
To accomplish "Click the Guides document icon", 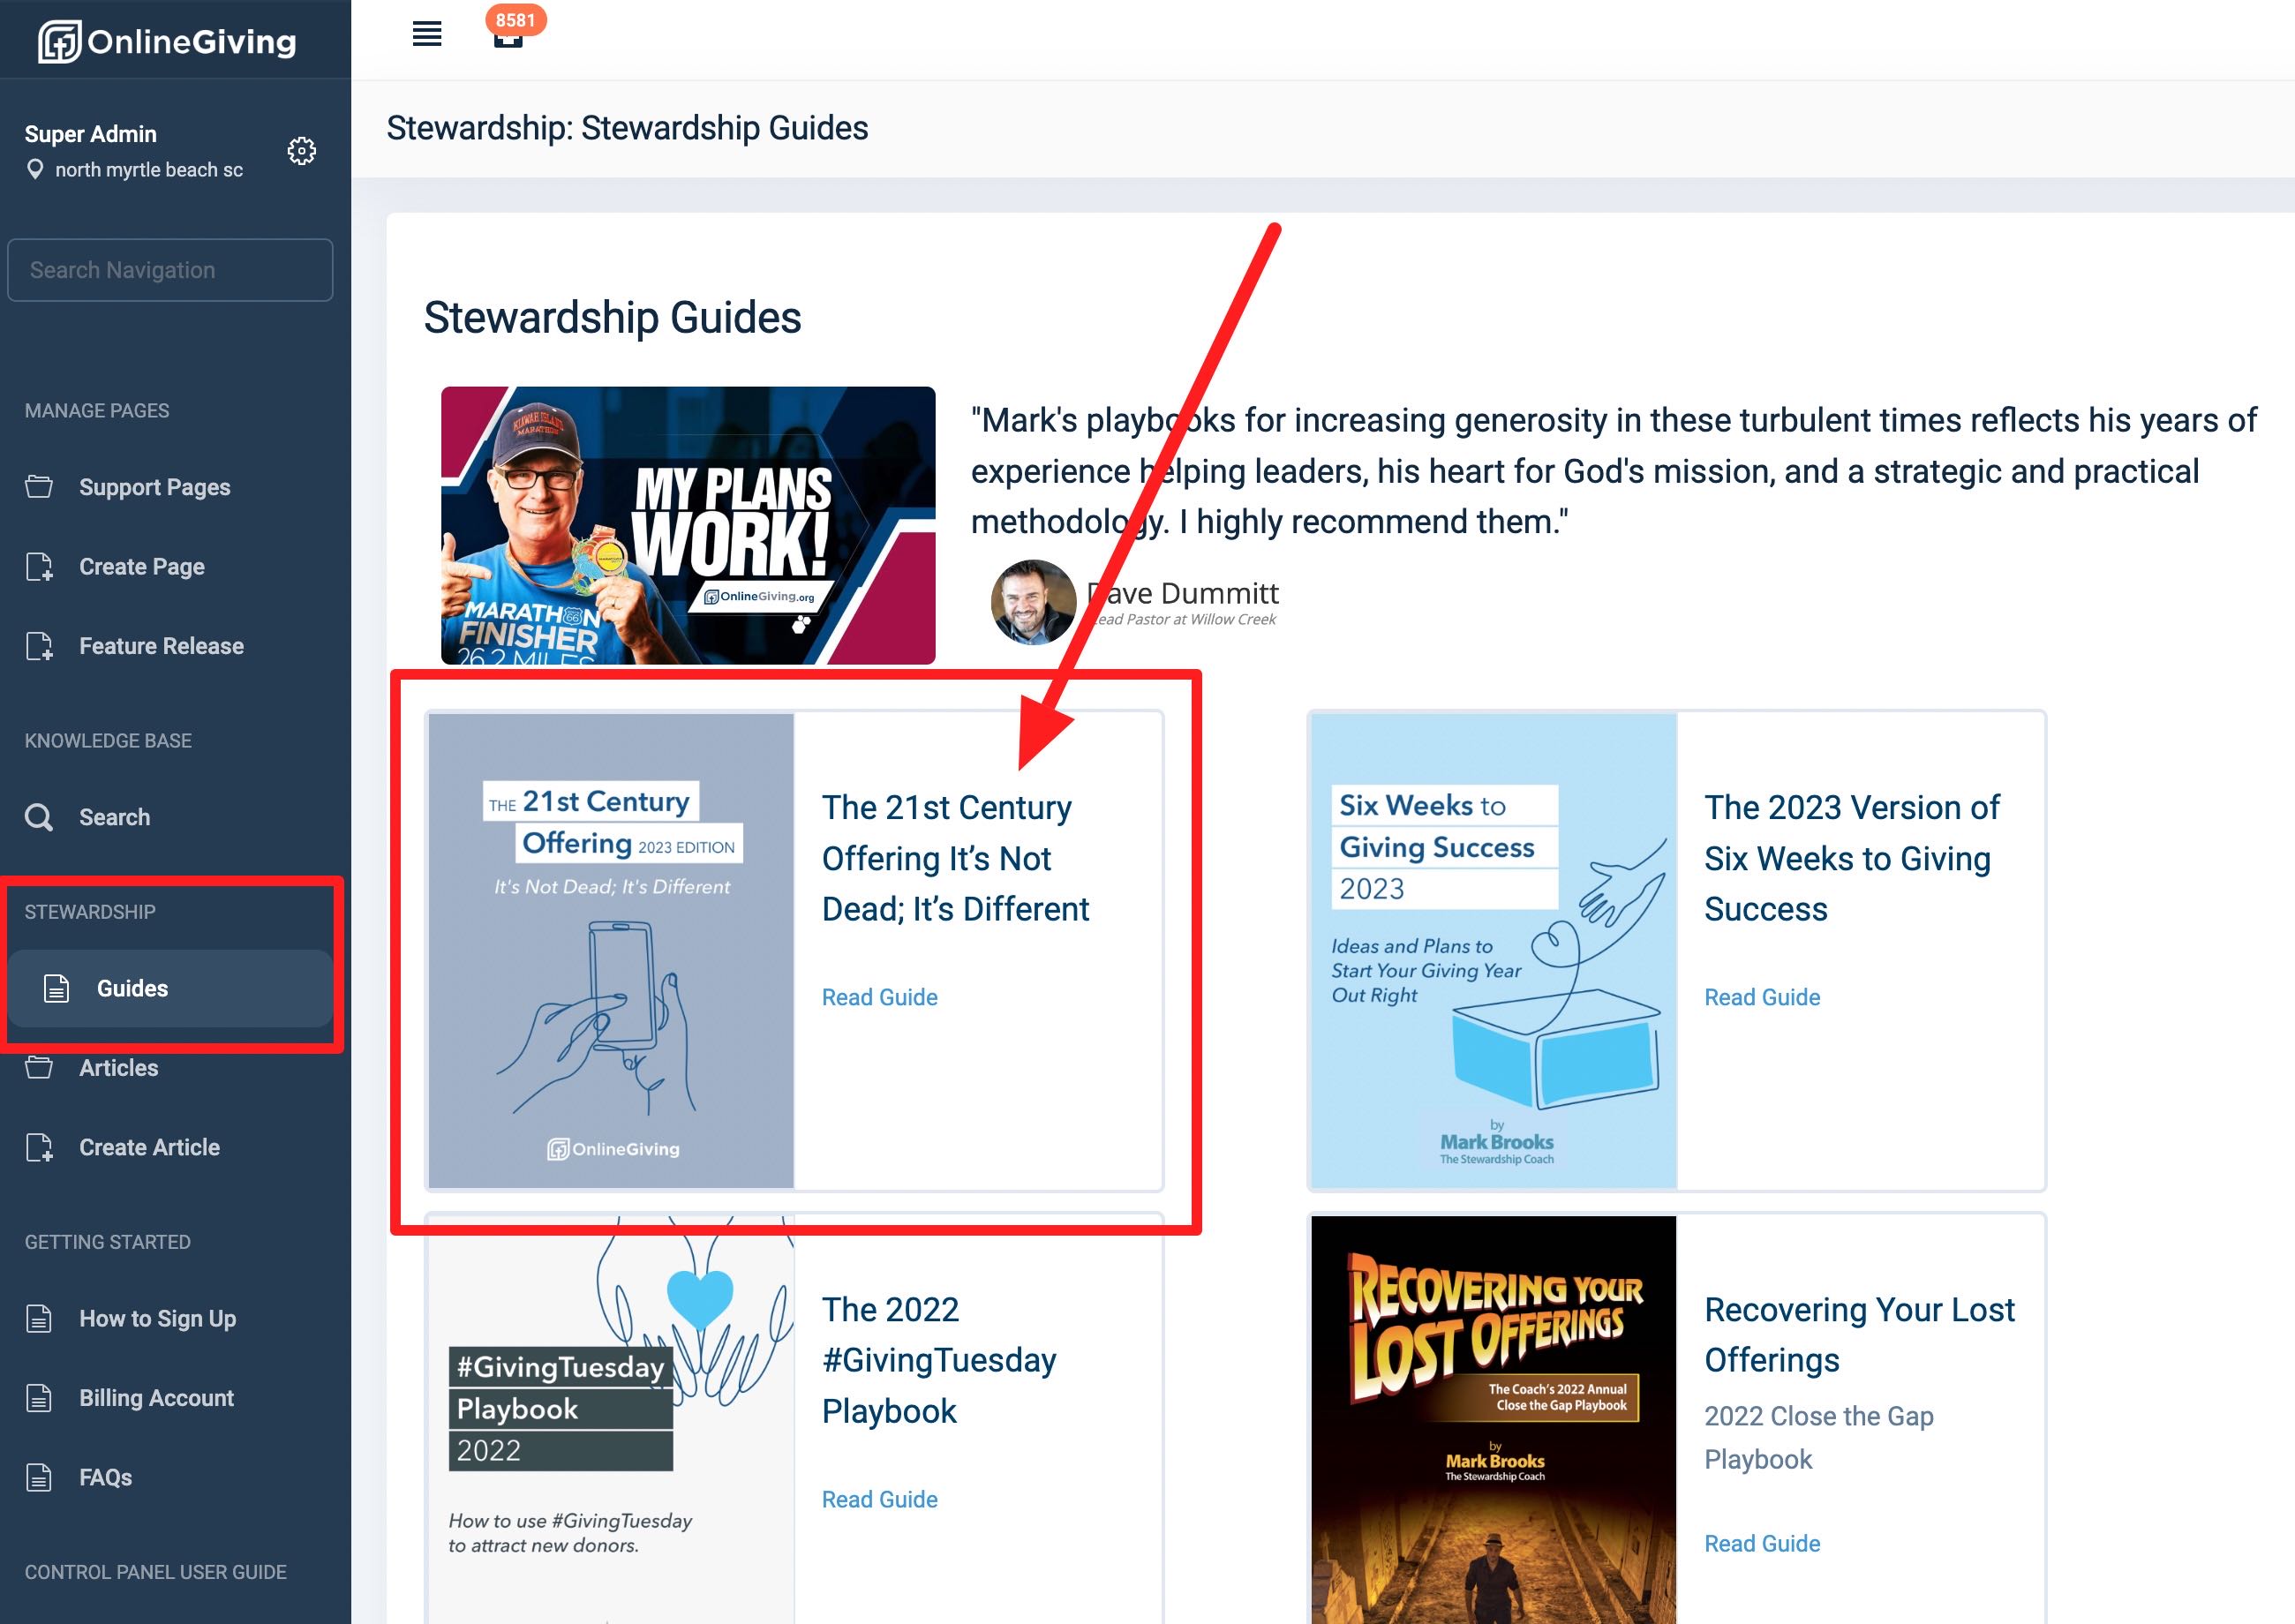I will (x=57, y=988).
